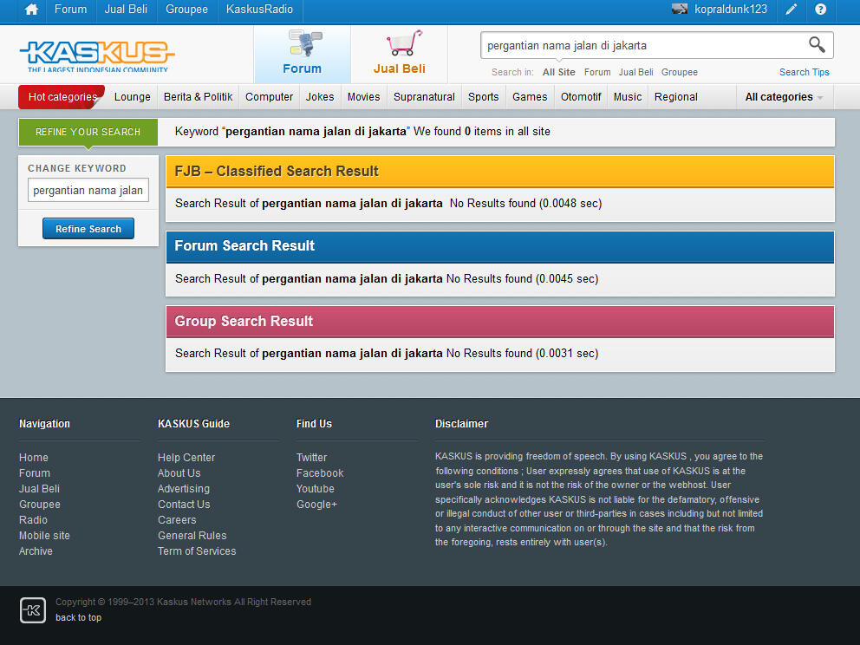
Task: Click the magnifying glass search icon
Action: click(817, 44)
